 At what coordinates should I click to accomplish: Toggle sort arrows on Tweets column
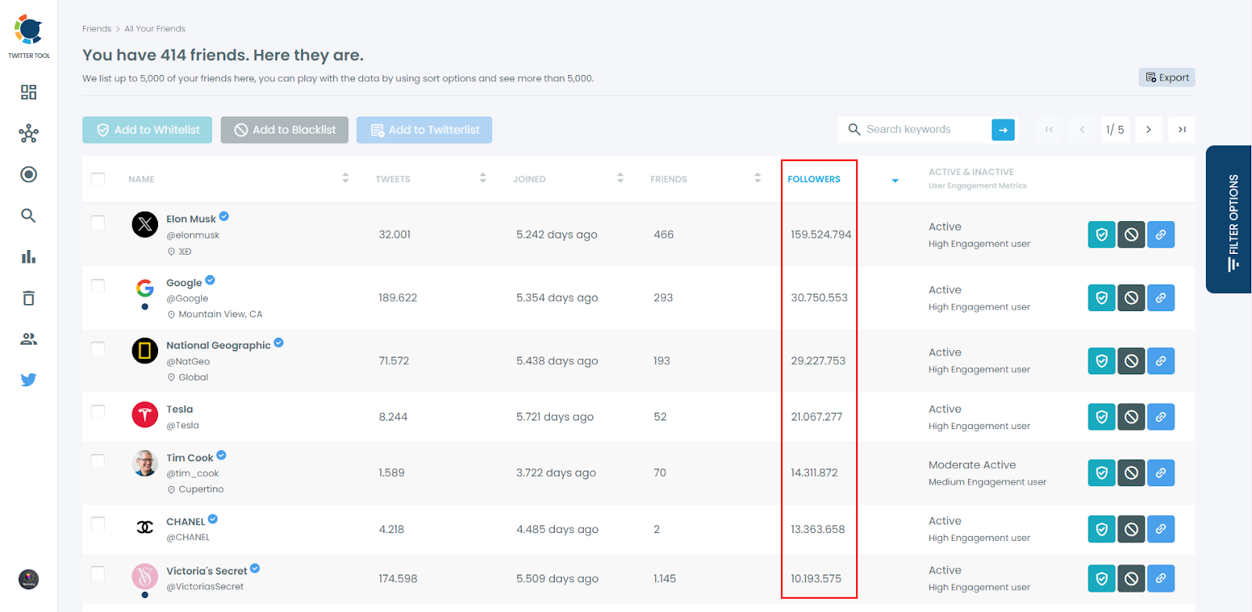pyautogui.click(x=483, y=178)
